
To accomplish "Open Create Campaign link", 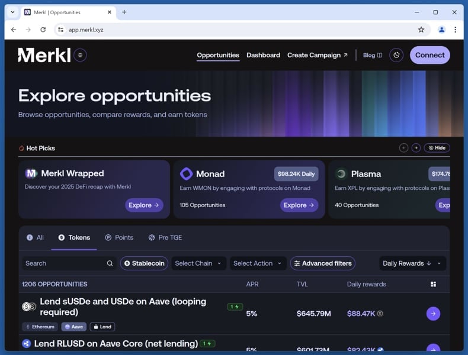I will 318,55.
